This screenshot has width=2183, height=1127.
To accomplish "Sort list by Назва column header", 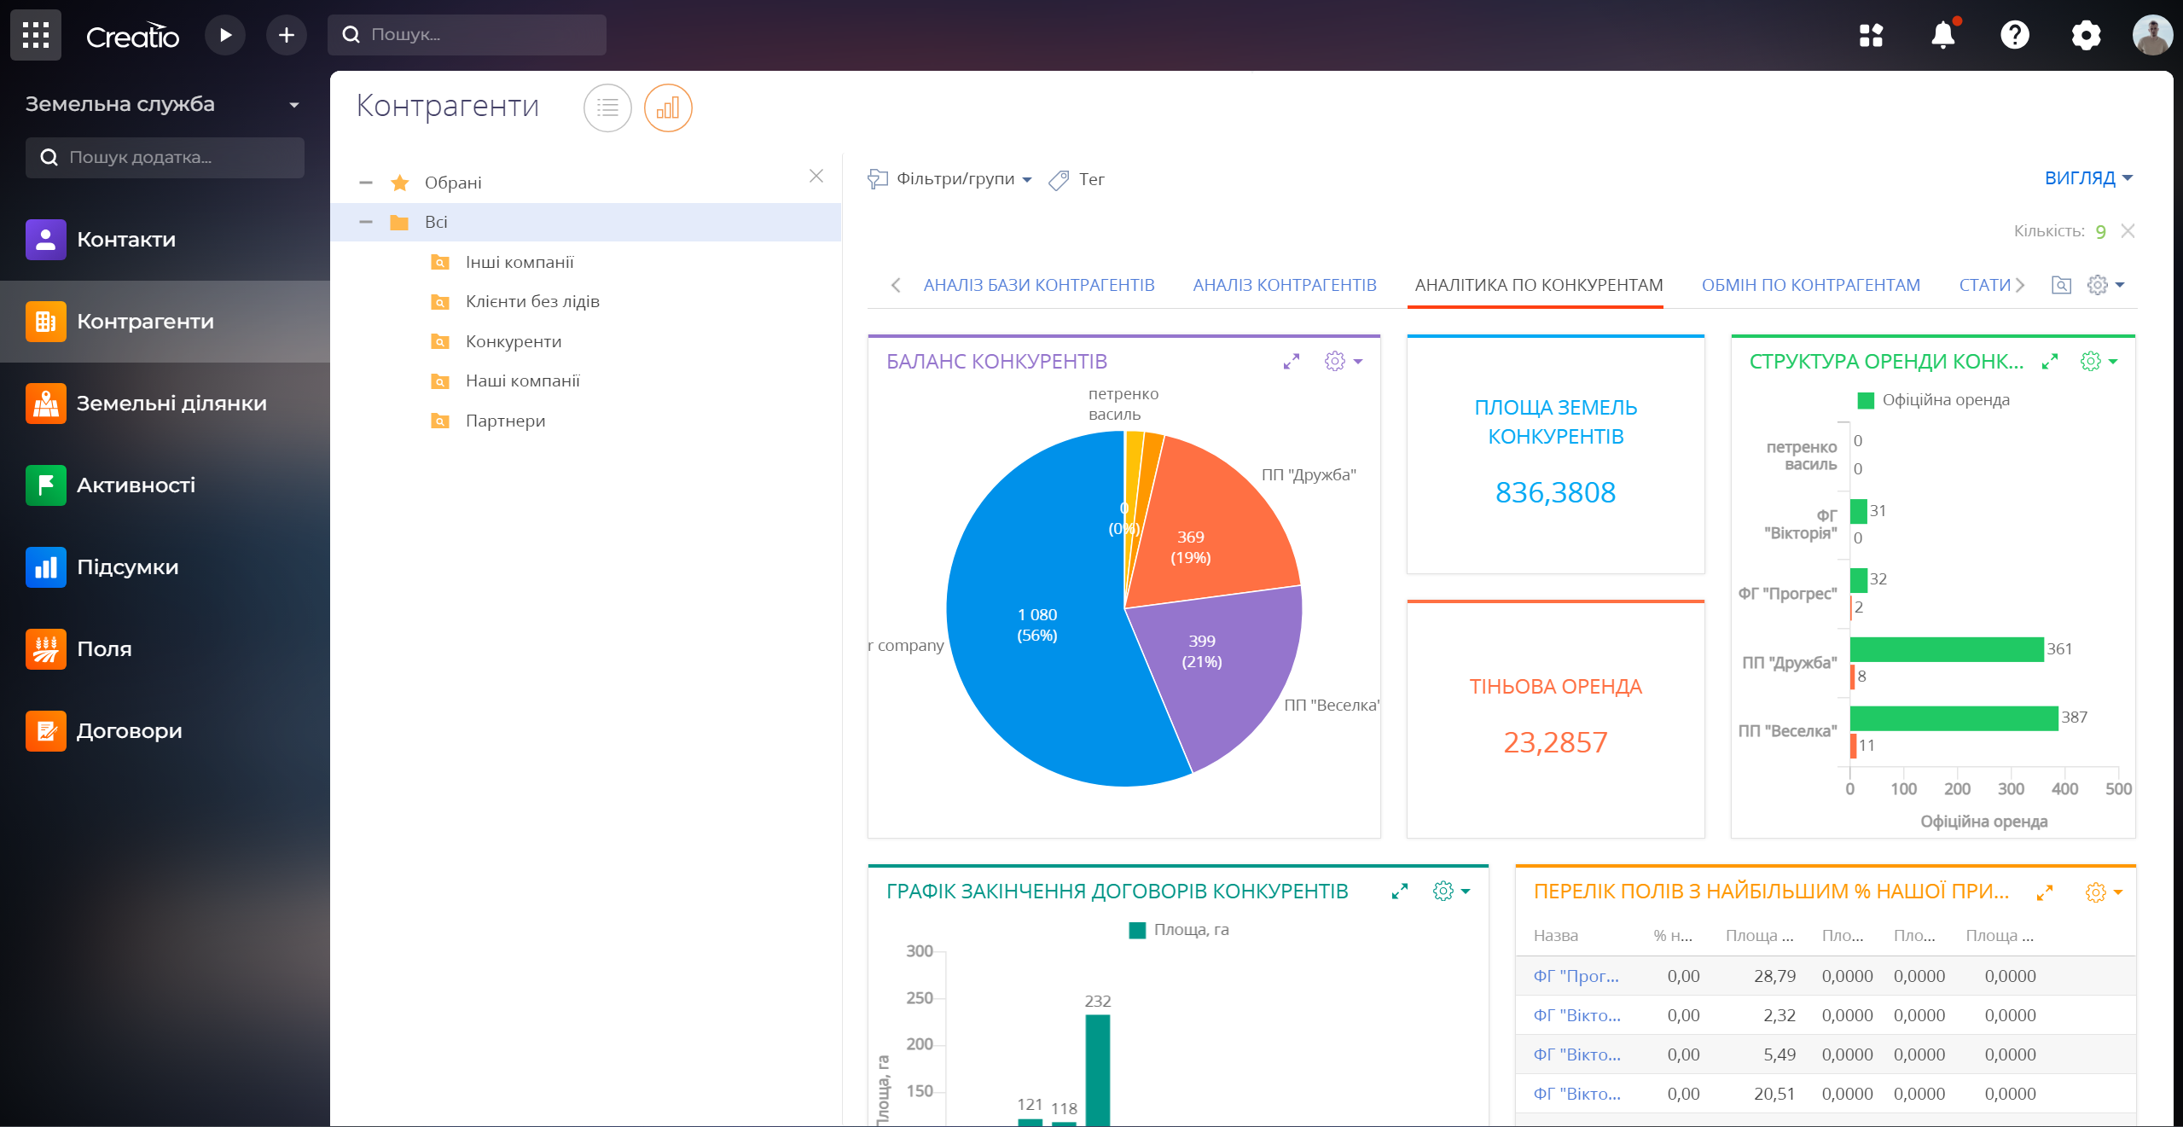I will pos(1555,936).
